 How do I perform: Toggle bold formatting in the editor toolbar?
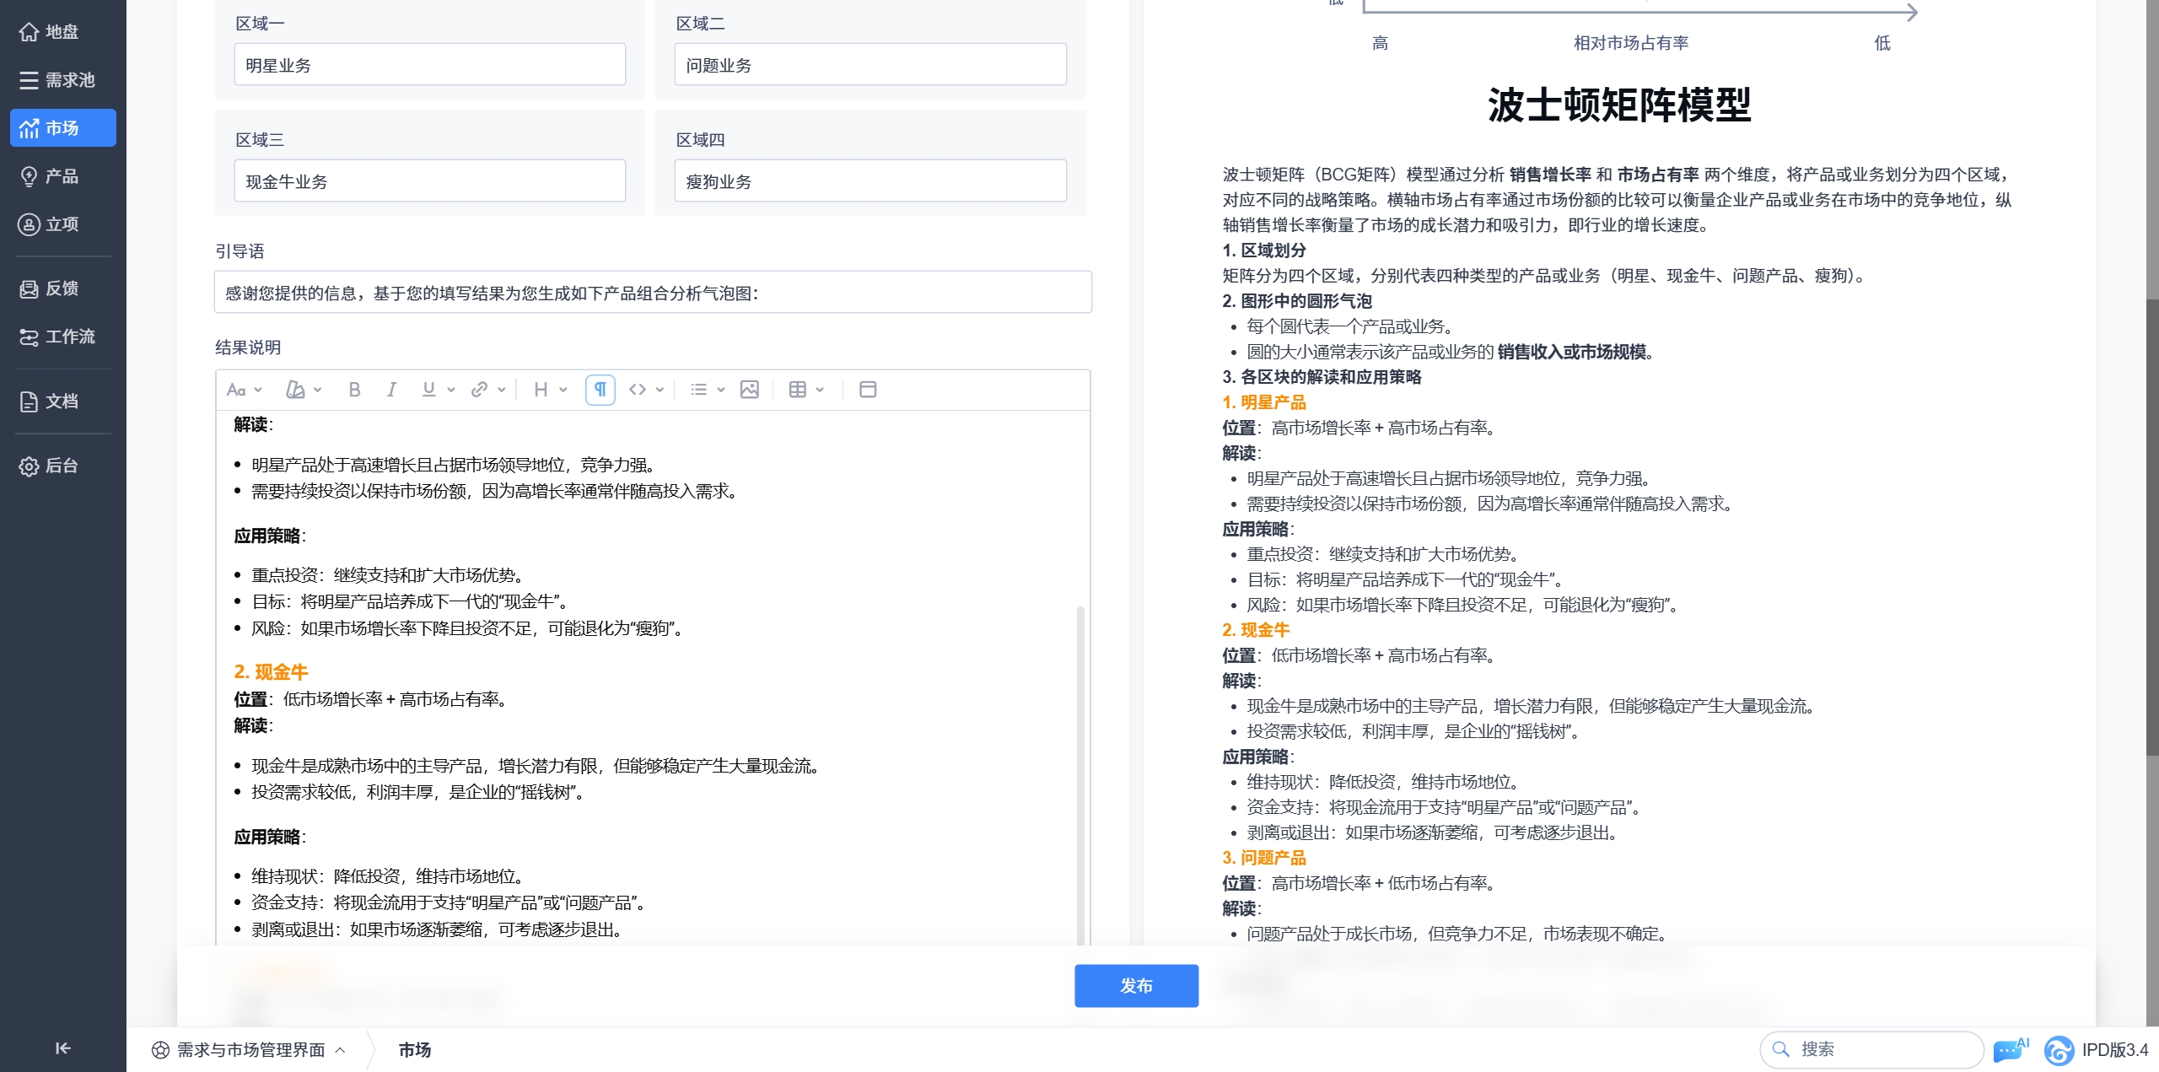click(354, 390)
